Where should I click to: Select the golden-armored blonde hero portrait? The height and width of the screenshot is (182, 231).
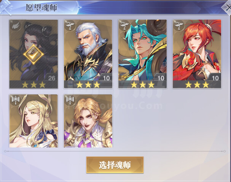click(88, 121)
